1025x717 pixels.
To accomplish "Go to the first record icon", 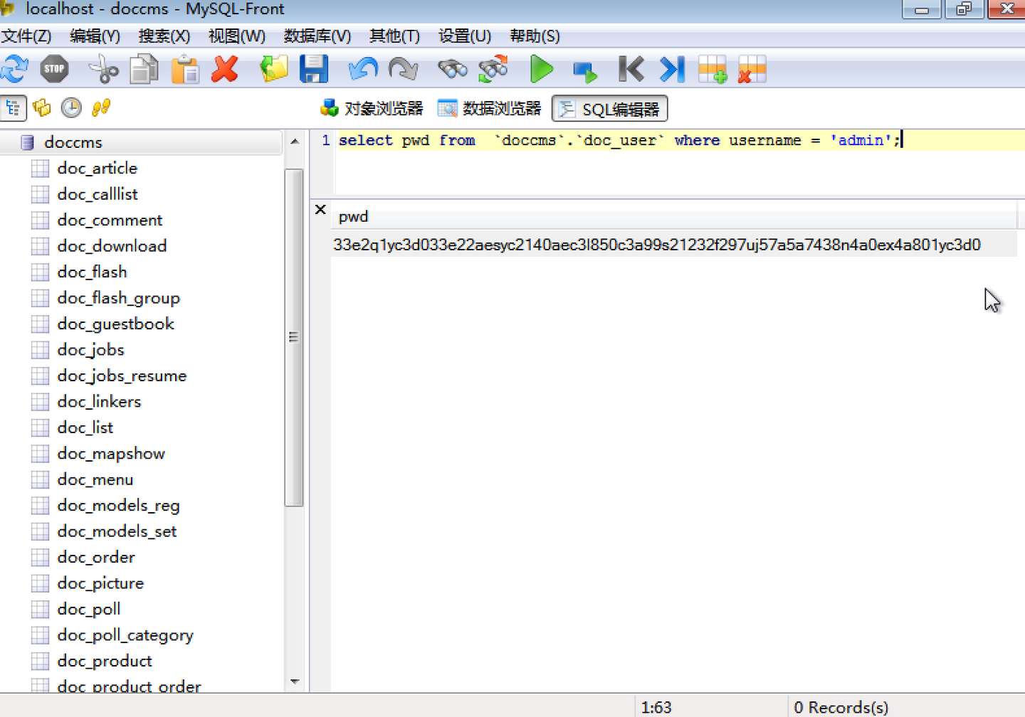I will (x=631, y=69).
